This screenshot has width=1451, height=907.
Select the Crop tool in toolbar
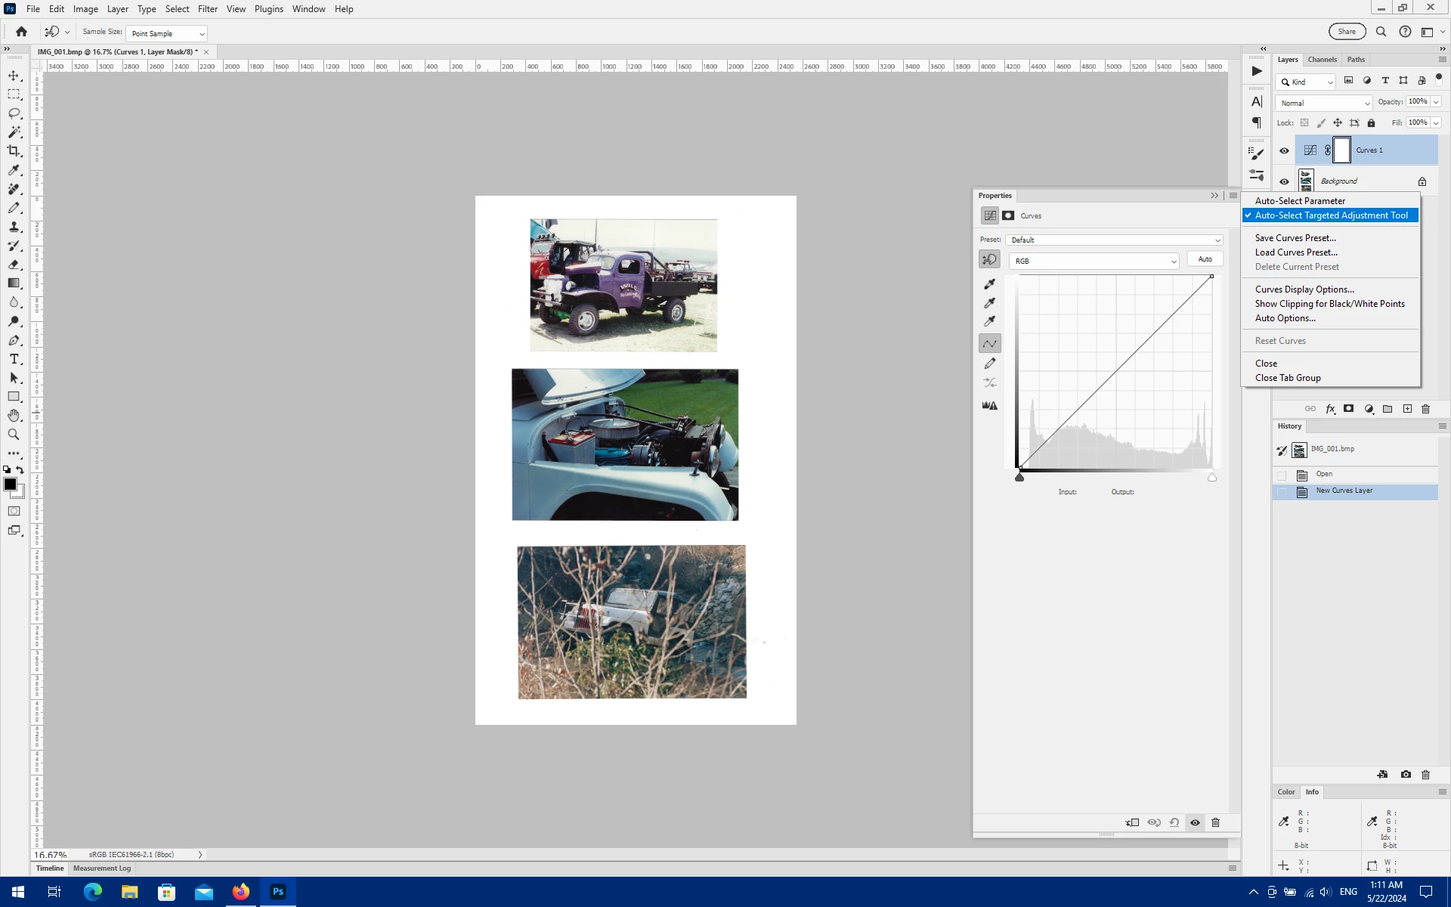click(x=14, y=151)
